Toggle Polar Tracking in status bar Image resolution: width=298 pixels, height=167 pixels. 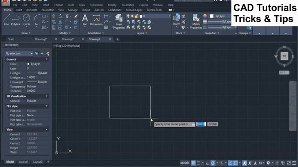(x=213, y=163)
